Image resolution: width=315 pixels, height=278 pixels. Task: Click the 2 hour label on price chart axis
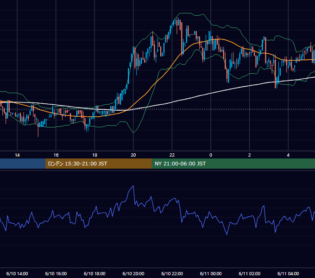(x=250, y=155)
